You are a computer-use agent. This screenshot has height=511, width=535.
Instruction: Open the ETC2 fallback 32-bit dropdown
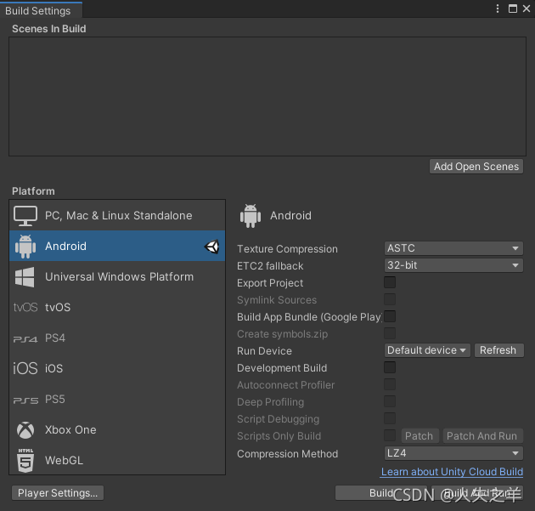(453, 265)
